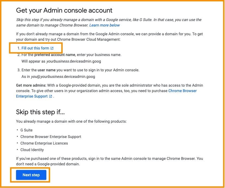The height and width of the screenshot is (188, 225).
Task: Select the 'Cloud Identity' bullet item
Action: (32, 150)
